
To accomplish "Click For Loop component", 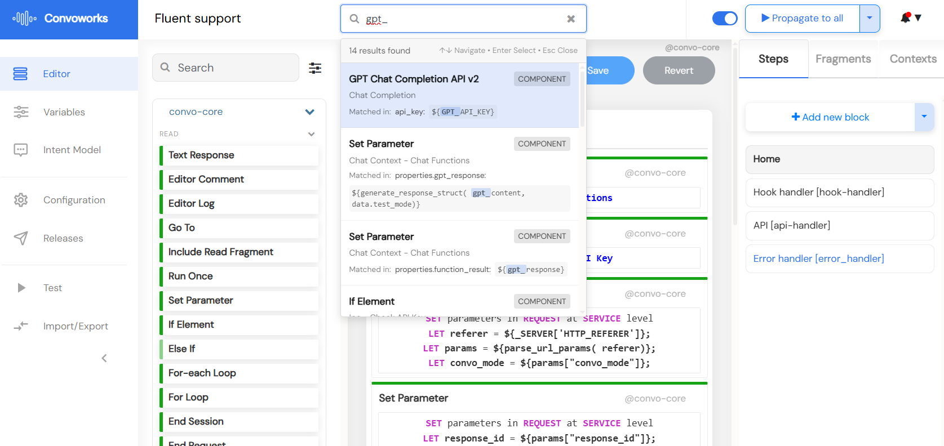I will click(239, 398).
